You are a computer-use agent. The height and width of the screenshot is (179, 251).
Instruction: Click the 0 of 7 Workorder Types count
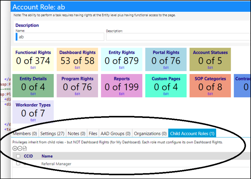33,113
